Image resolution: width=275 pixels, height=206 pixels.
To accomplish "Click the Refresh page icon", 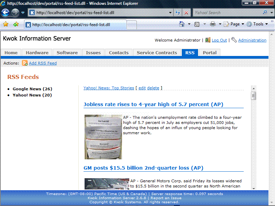I will [178, 13].
